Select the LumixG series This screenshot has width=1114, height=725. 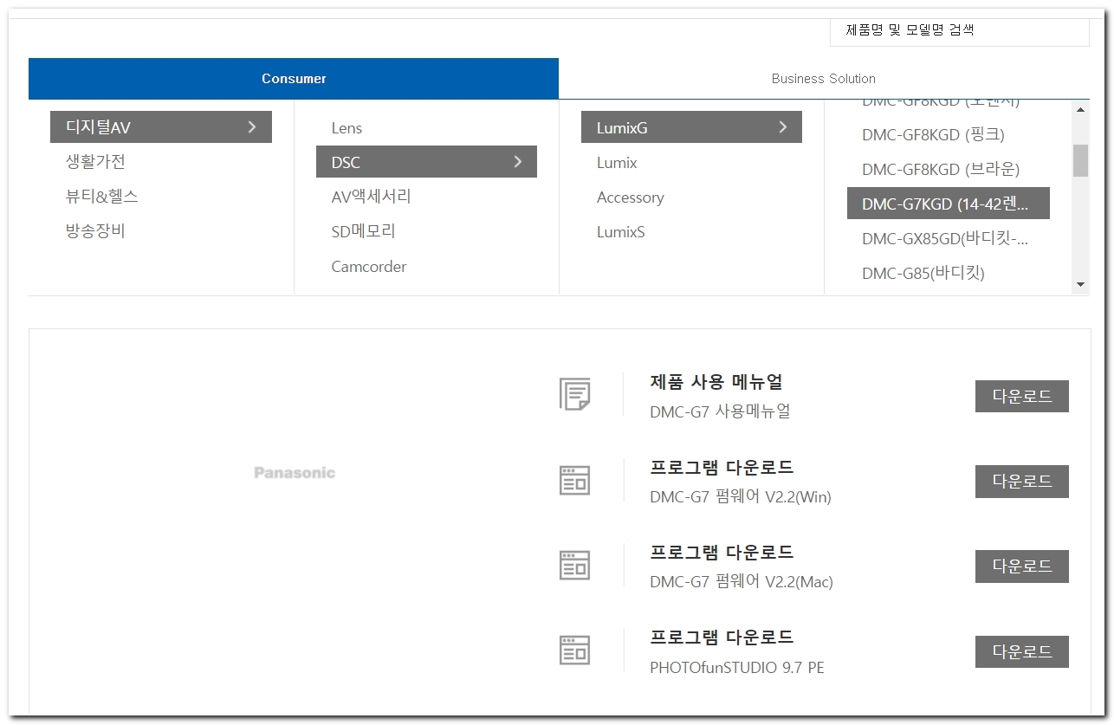[691, 127]
